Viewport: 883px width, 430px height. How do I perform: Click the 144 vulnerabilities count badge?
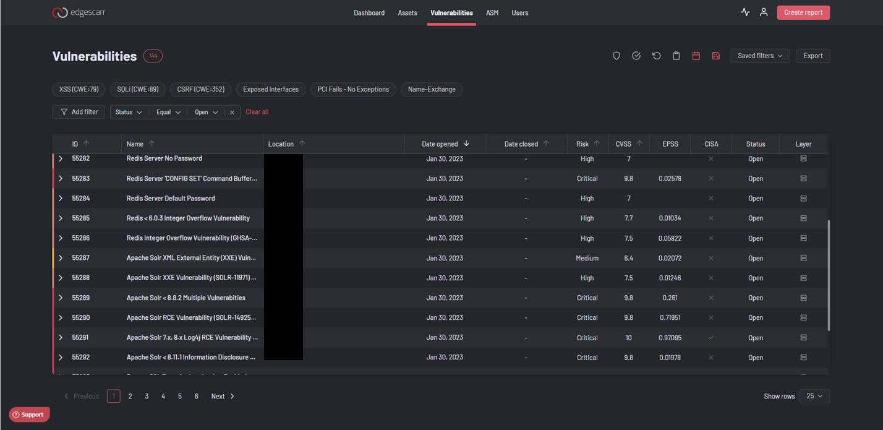tap(153, 56)
